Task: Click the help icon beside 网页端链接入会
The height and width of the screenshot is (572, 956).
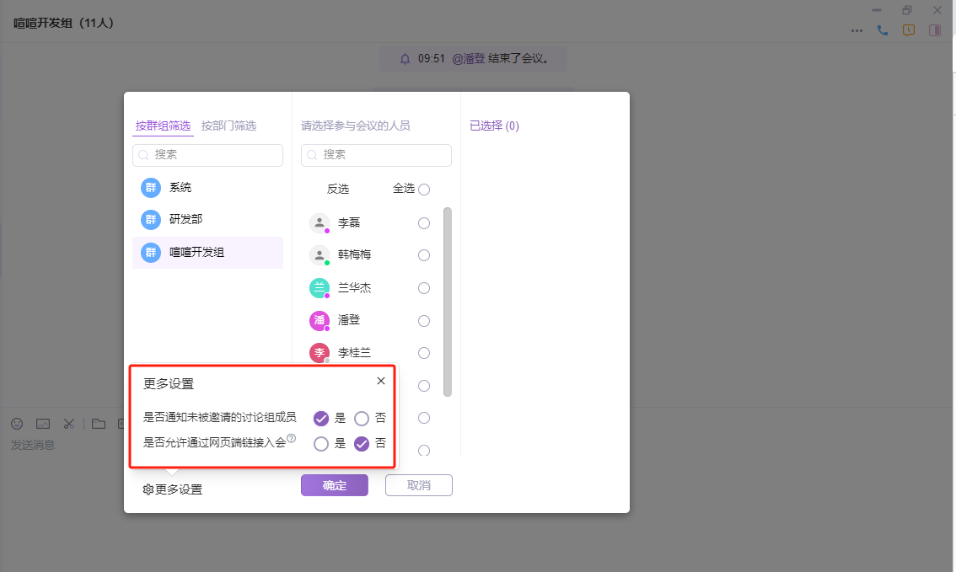Action: (292, 438)
